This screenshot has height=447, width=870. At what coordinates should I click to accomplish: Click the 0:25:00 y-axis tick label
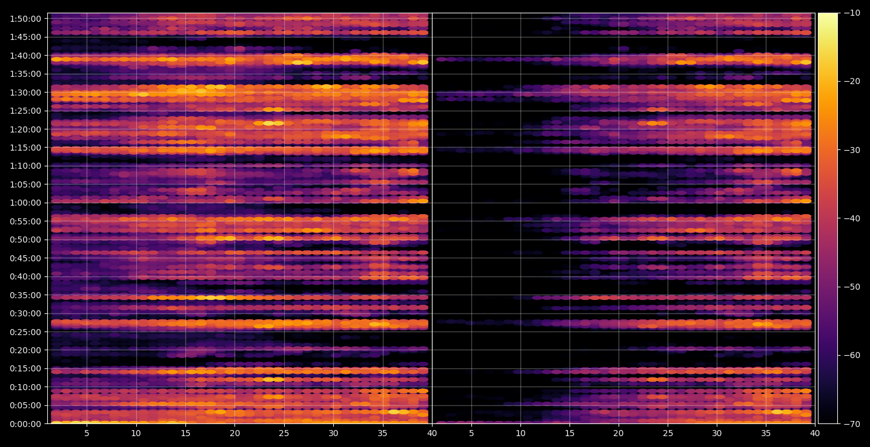tap(25, 331)
